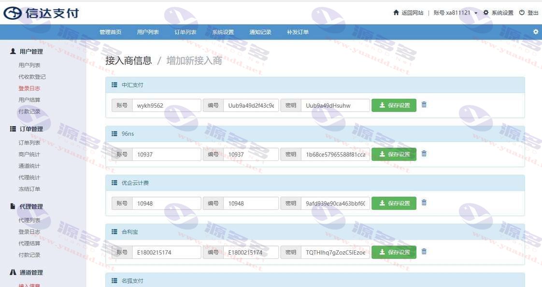Screen dimensions: 542x287
Task: Click the 优企云计费 账号 field
Action: [x=167, y=203]
